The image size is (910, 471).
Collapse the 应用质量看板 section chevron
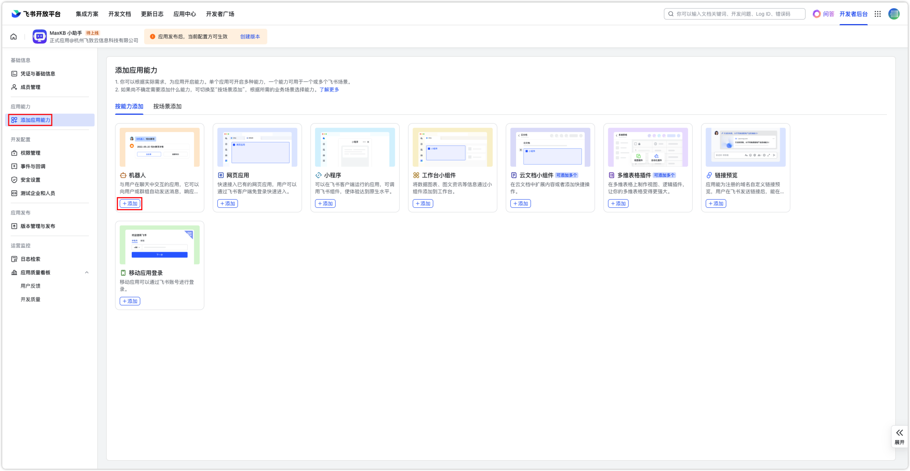coord(87,272)
